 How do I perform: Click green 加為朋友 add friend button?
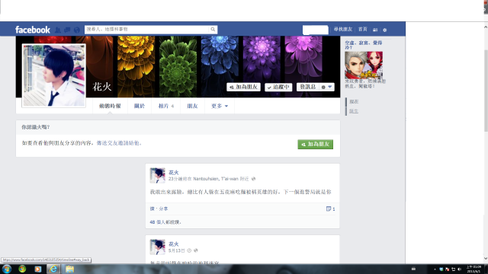(x=315, y=144)
